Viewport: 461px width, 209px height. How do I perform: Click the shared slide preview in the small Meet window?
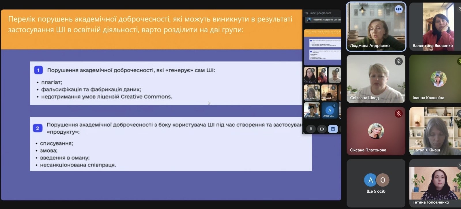323,47
